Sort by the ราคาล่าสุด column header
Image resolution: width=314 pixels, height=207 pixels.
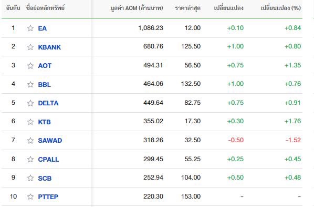tap(187, 8)
